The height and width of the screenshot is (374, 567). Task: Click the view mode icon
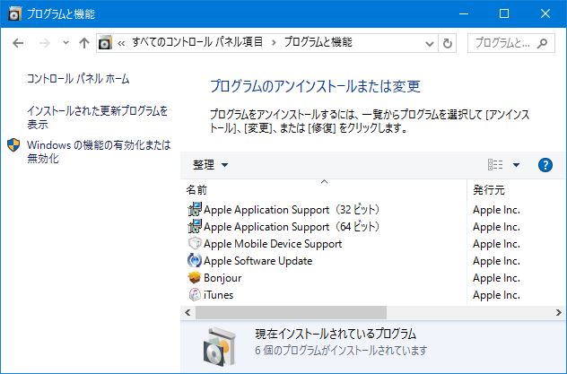click(x=495, y=165)
